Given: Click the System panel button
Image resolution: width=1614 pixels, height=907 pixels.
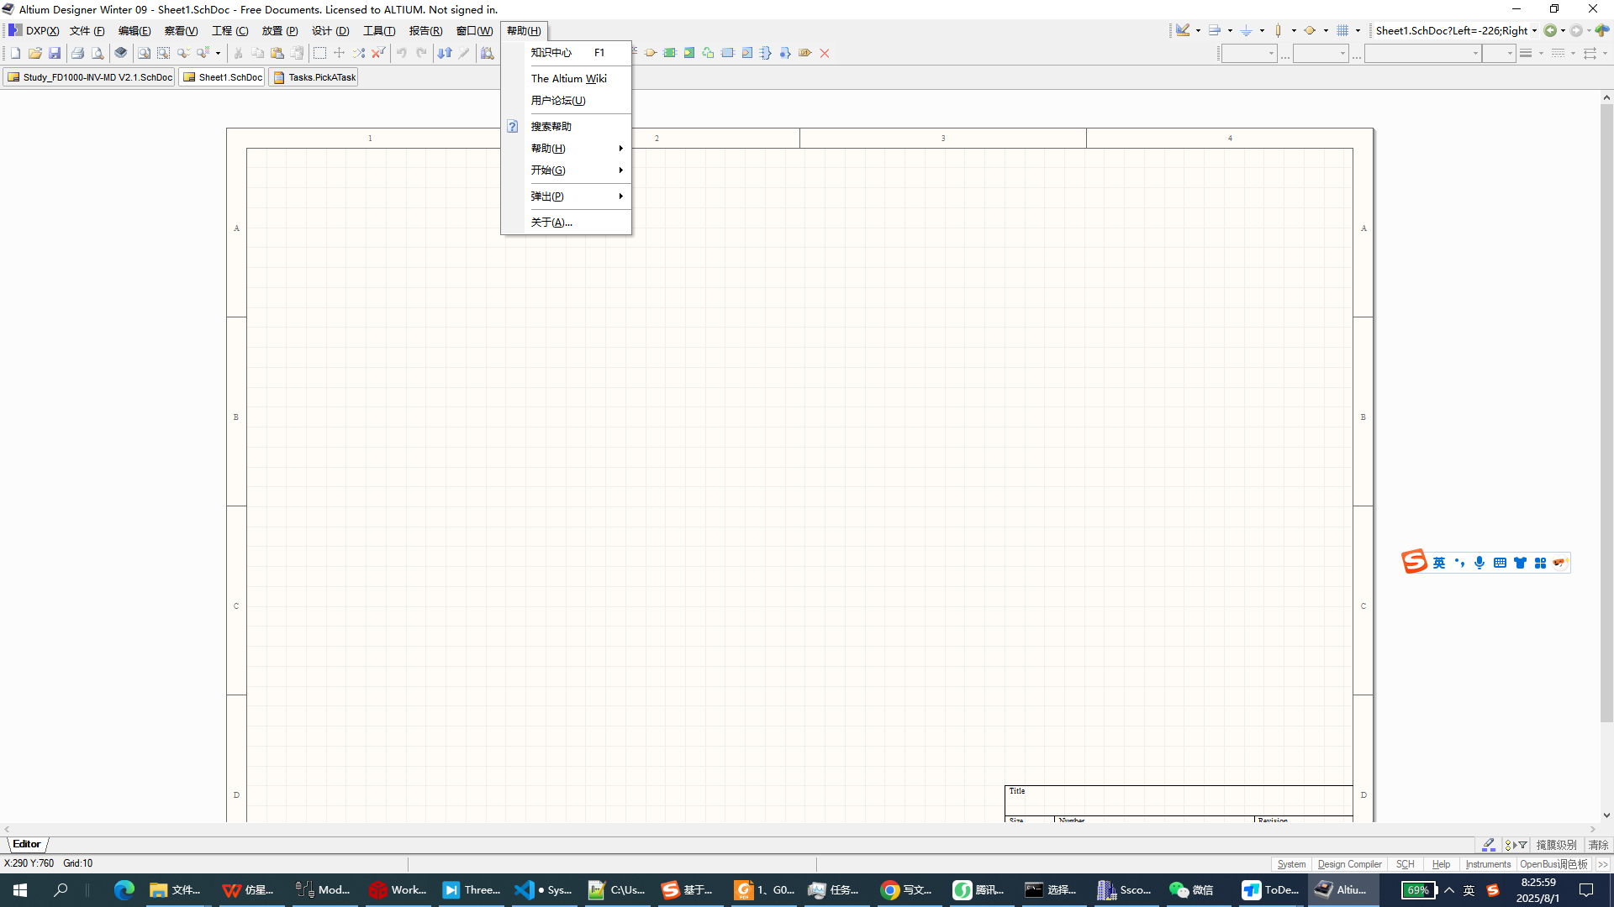Looking at the screenshot, I should click(x=1291, y=864).
